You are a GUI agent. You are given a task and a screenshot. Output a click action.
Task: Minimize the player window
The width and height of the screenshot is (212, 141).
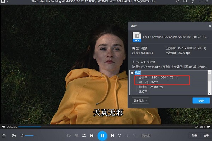tap(200, 1)
